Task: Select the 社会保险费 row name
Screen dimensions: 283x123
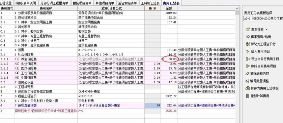Action: (x=46, y=54)
